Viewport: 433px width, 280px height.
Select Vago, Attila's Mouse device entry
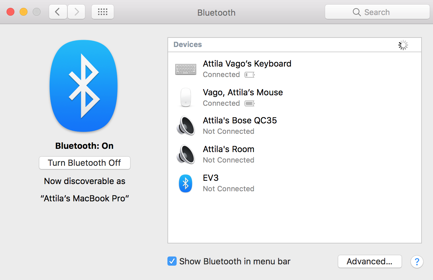(x=243, y=92)
